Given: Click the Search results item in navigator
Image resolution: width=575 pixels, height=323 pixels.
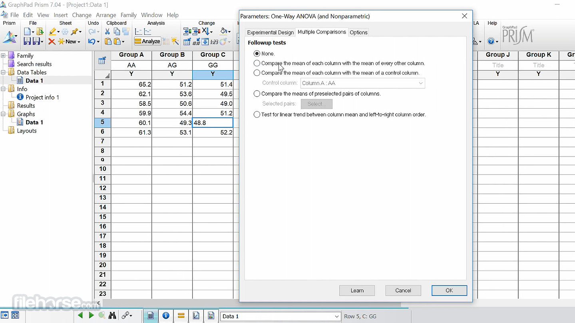Looking at the screenshot, I should [34, 64].
